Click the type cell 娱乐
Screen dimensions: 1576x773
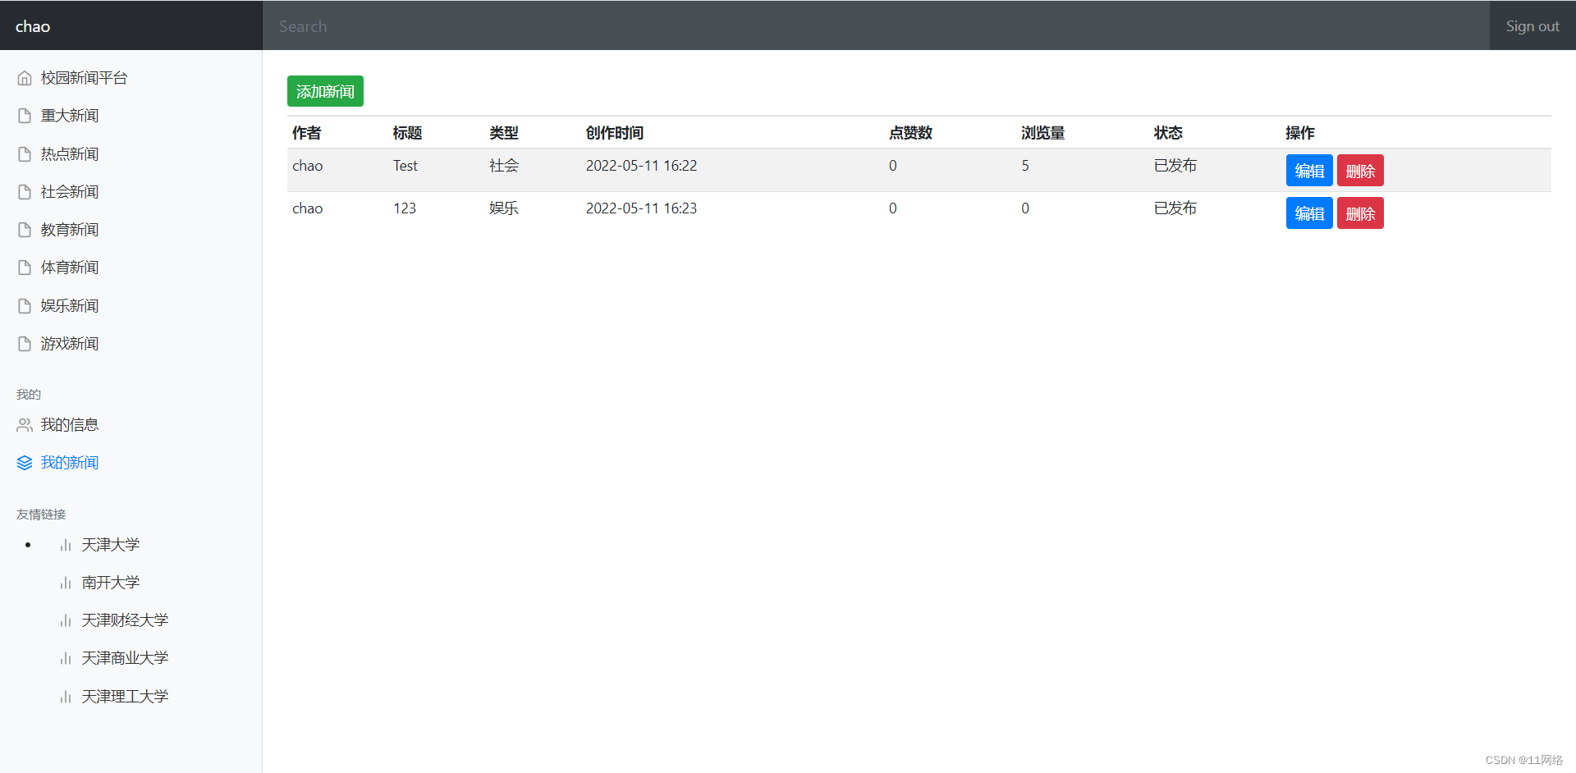pos(504,208)
